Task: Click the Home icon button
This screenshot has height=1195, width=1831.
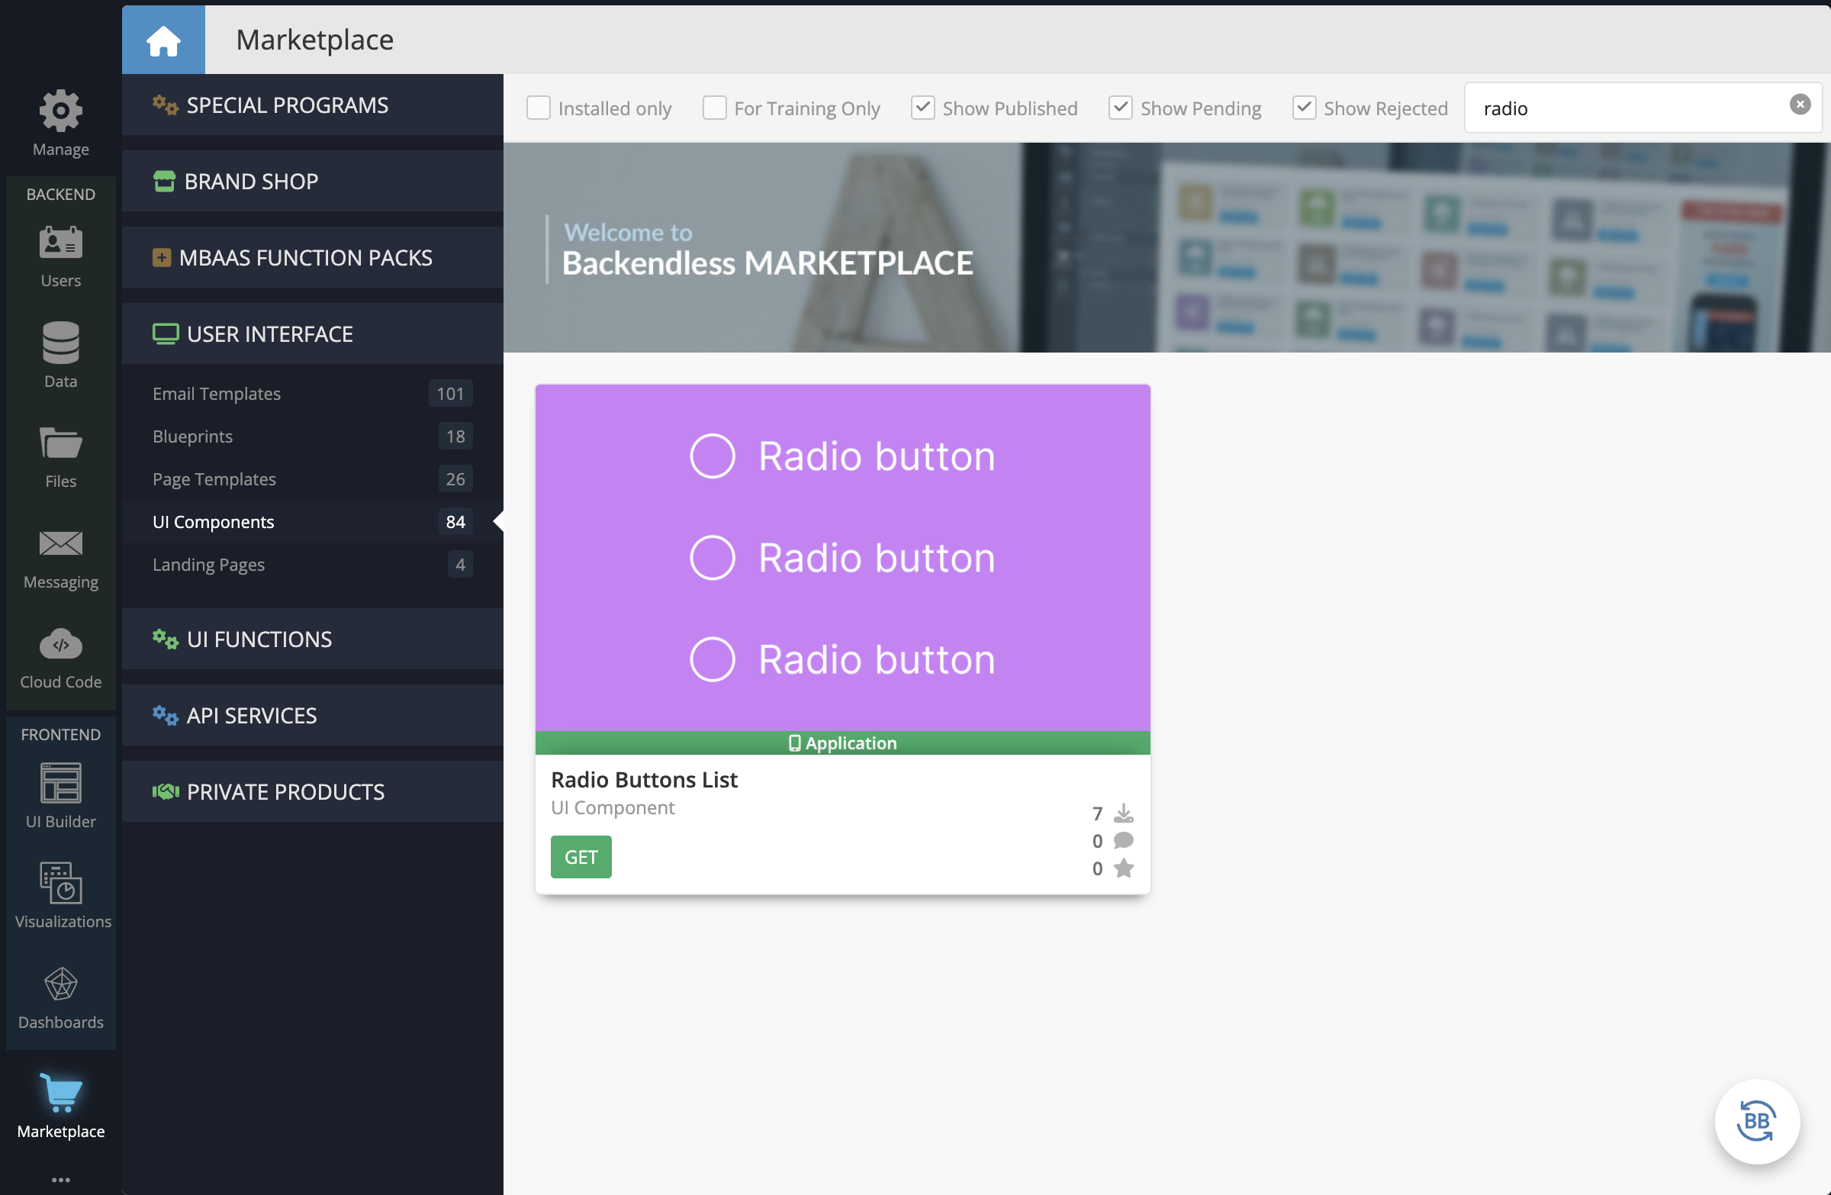Action: click(163, 40)
